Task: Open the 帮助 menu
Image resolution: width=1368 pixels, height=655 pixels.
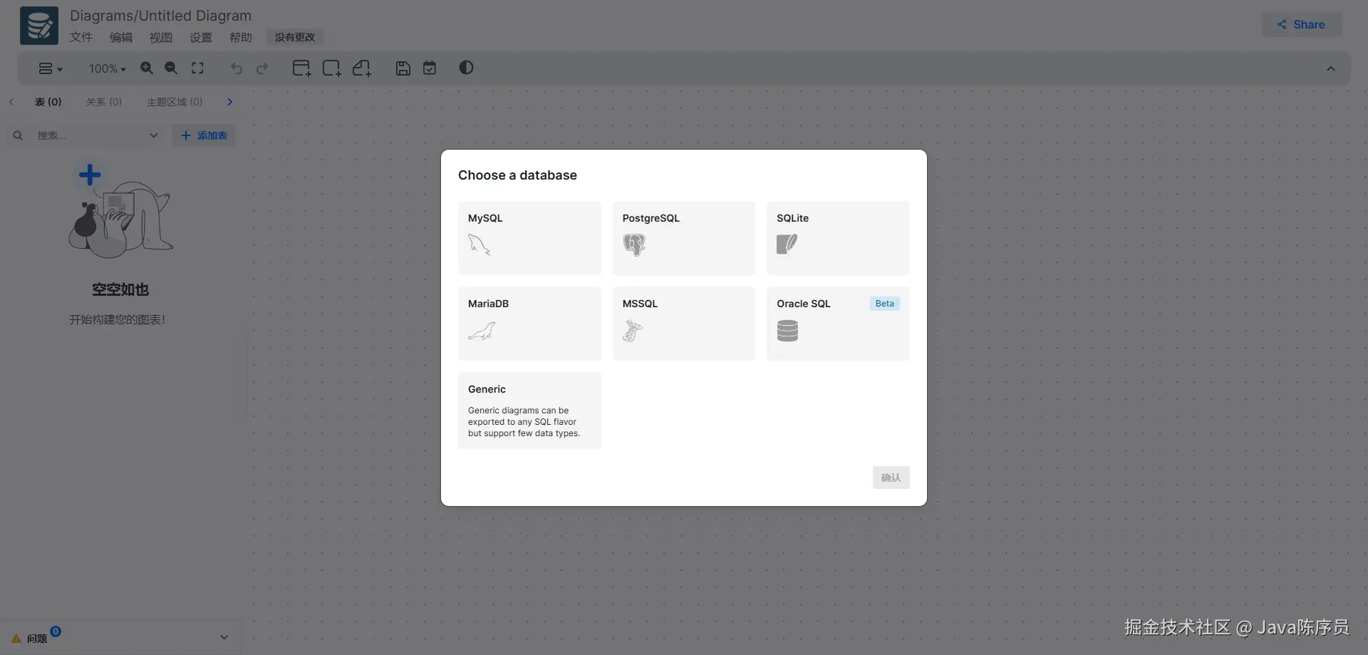Action: coord(241,37)
